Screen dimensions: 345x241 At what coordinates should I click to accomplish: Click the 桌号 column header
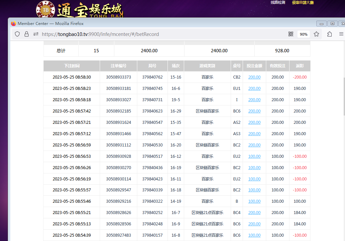click(237, 66)
